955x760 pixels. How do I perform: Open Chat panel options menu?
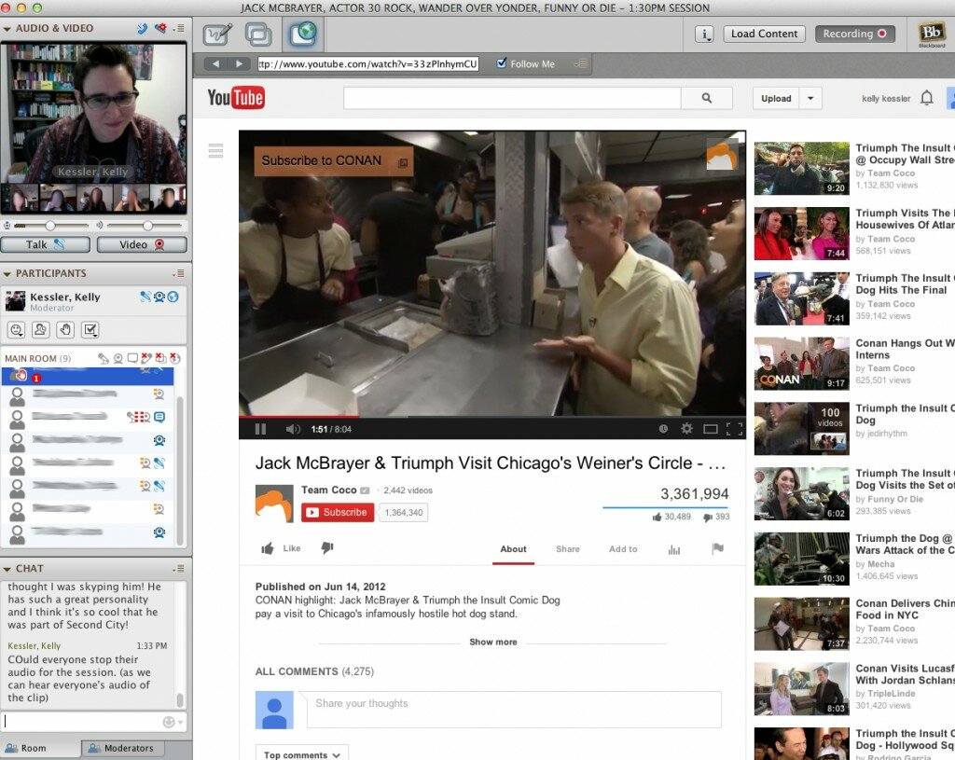coord(178,568)
